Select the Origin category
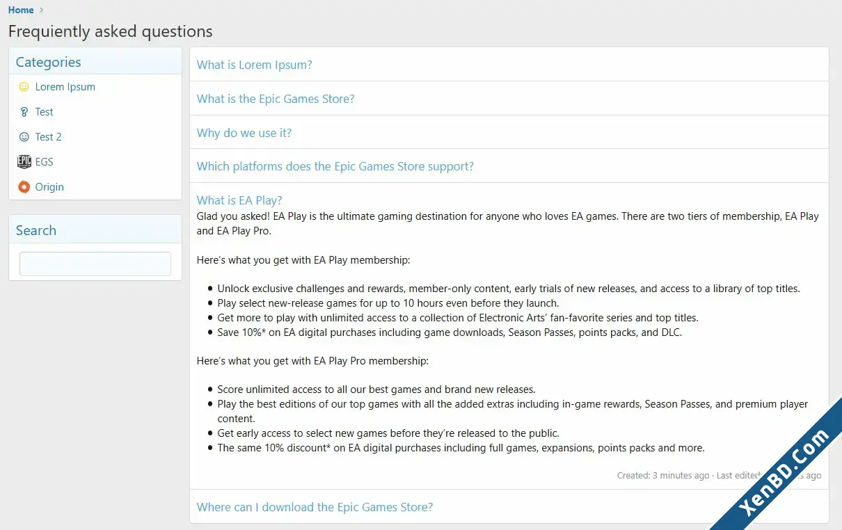Image resolution: width=842 pixels, height=530 pixels. point(49,187)
